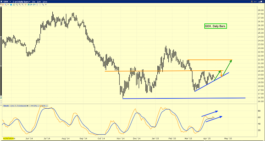Open the K% line settings dropdown
This screenshot has width=265, height=141.
[x=47, y=106]
